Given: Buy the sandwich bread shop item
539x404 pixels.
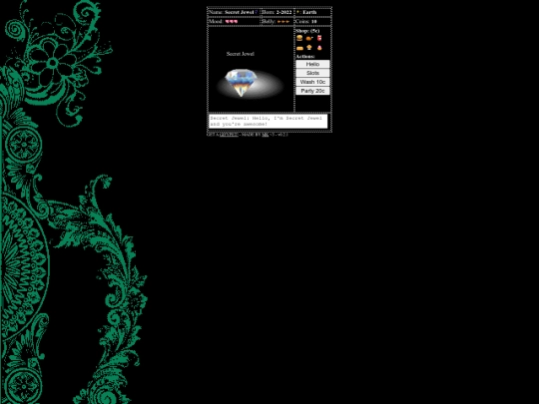Looking at the screenshot, I should [x=299, y=48].
